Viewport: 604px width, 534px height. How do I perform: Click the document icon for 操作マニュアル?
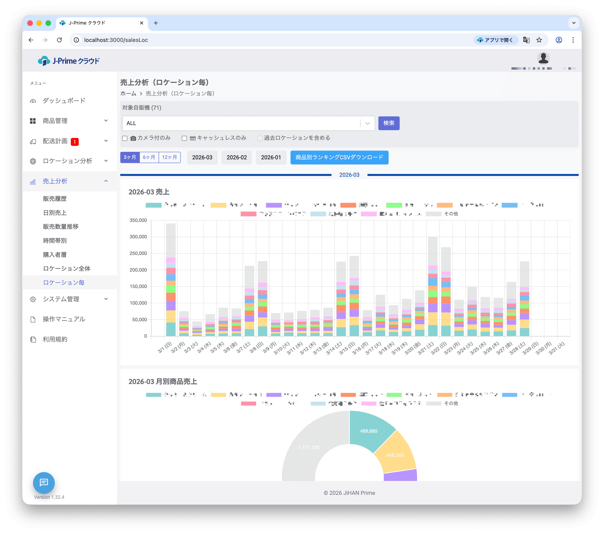coord(33,319)
